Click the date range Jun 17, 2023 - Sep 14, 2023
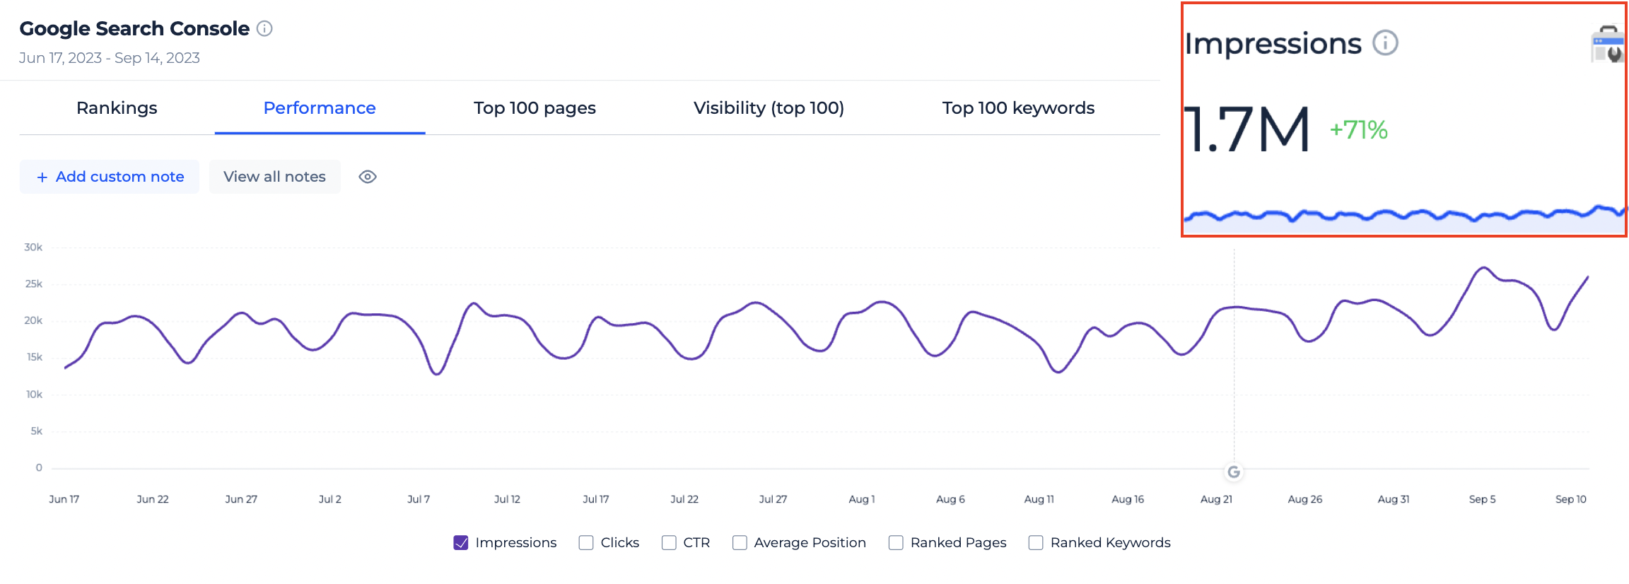 click(110, 58)
